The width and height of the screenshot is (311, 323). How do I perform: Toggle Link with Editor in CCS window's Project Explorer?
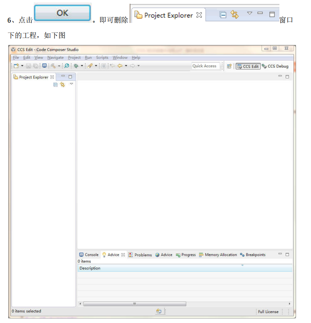(x=62, y=85)
